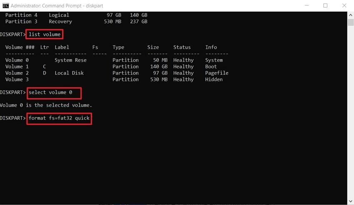Click the window title 'Administrator: Command Prompt - diskpart'
Viewport: 354px width, 205px height.
tap(57, 6)
